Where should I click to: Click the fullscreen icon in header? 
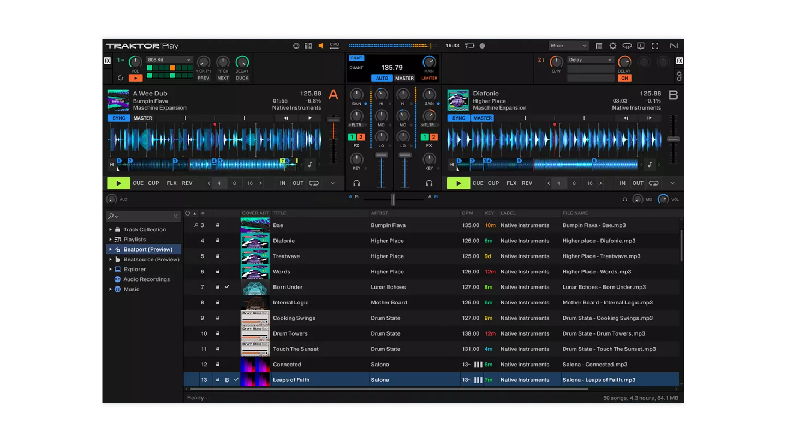pyautogui.click(x=655, y=46)
